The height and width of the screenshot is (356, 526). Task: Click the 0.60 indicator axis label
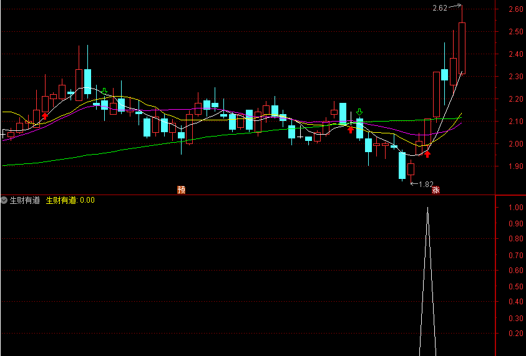tap(516, 271)
